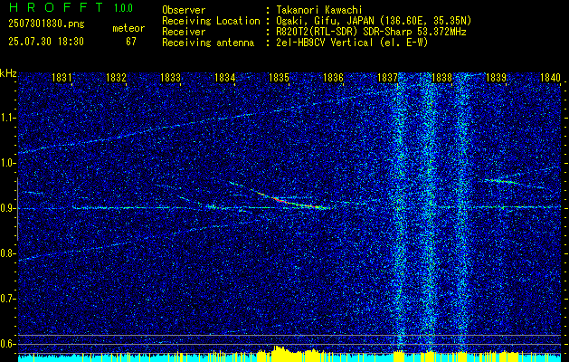Click the Observer field label

[184, 10]
